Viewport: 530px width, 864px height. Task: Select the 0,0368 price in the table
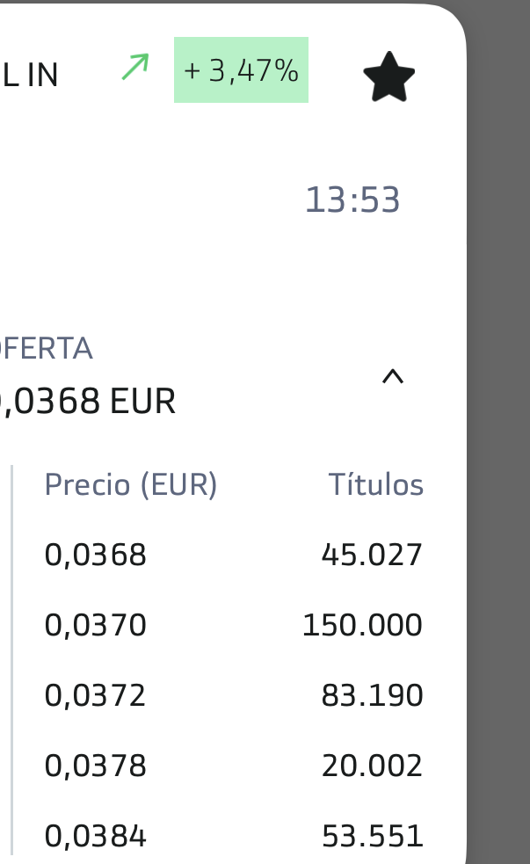click(95, 555)
